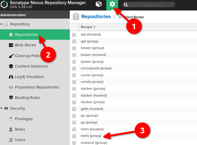Click the database icon beside apt (hosted)
Image resolution: width=197 pixels, height=145 pixels.
(x=74, y=35)
